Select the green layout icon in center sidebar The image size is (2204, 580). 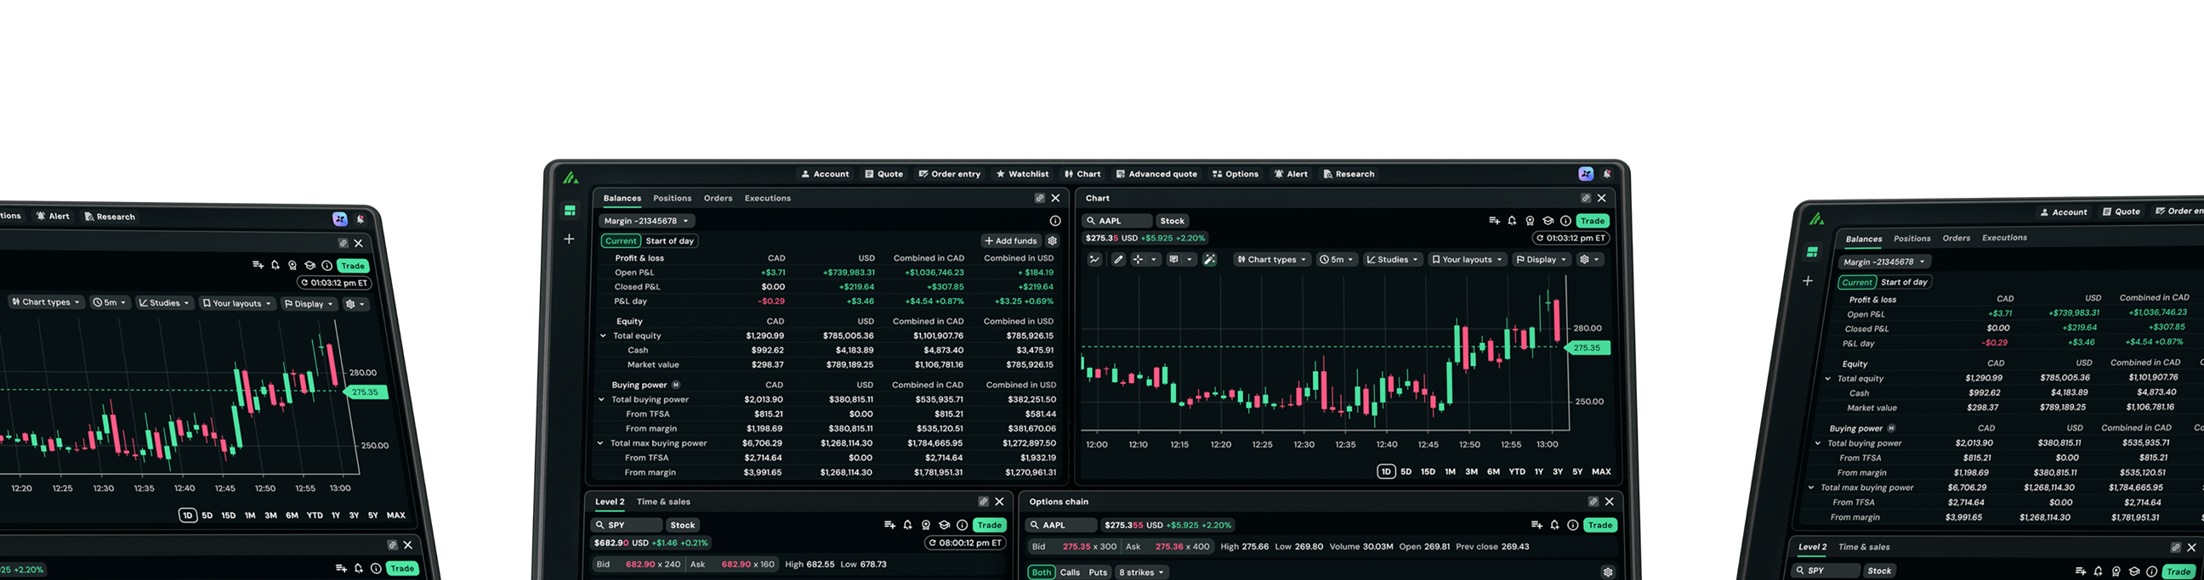pos(570,210)
